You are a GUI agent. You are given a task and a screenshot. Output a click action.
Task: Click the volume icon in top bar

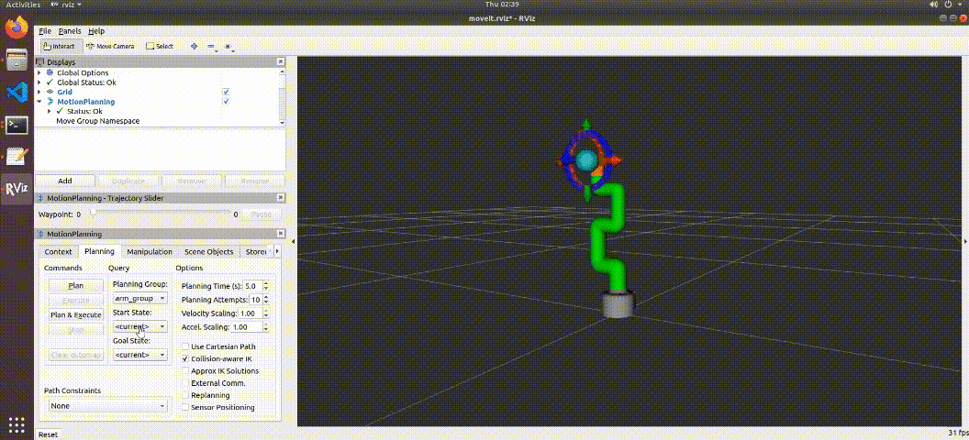pyautogui.click(x=936, y=5)
